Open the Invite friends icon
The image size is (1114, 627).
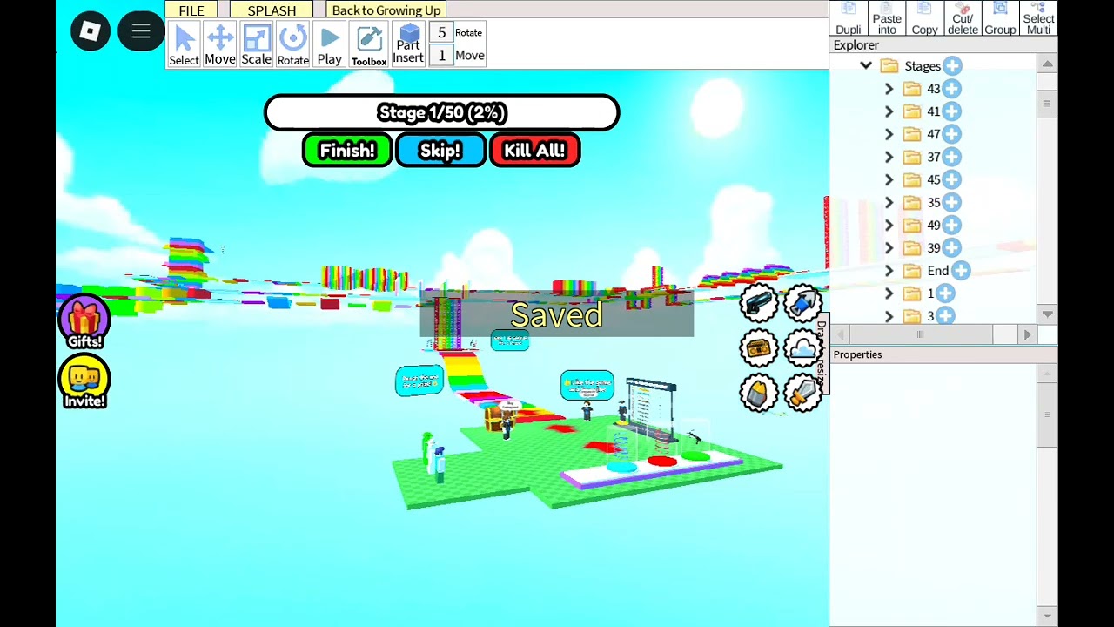click(x=84, y=381)
